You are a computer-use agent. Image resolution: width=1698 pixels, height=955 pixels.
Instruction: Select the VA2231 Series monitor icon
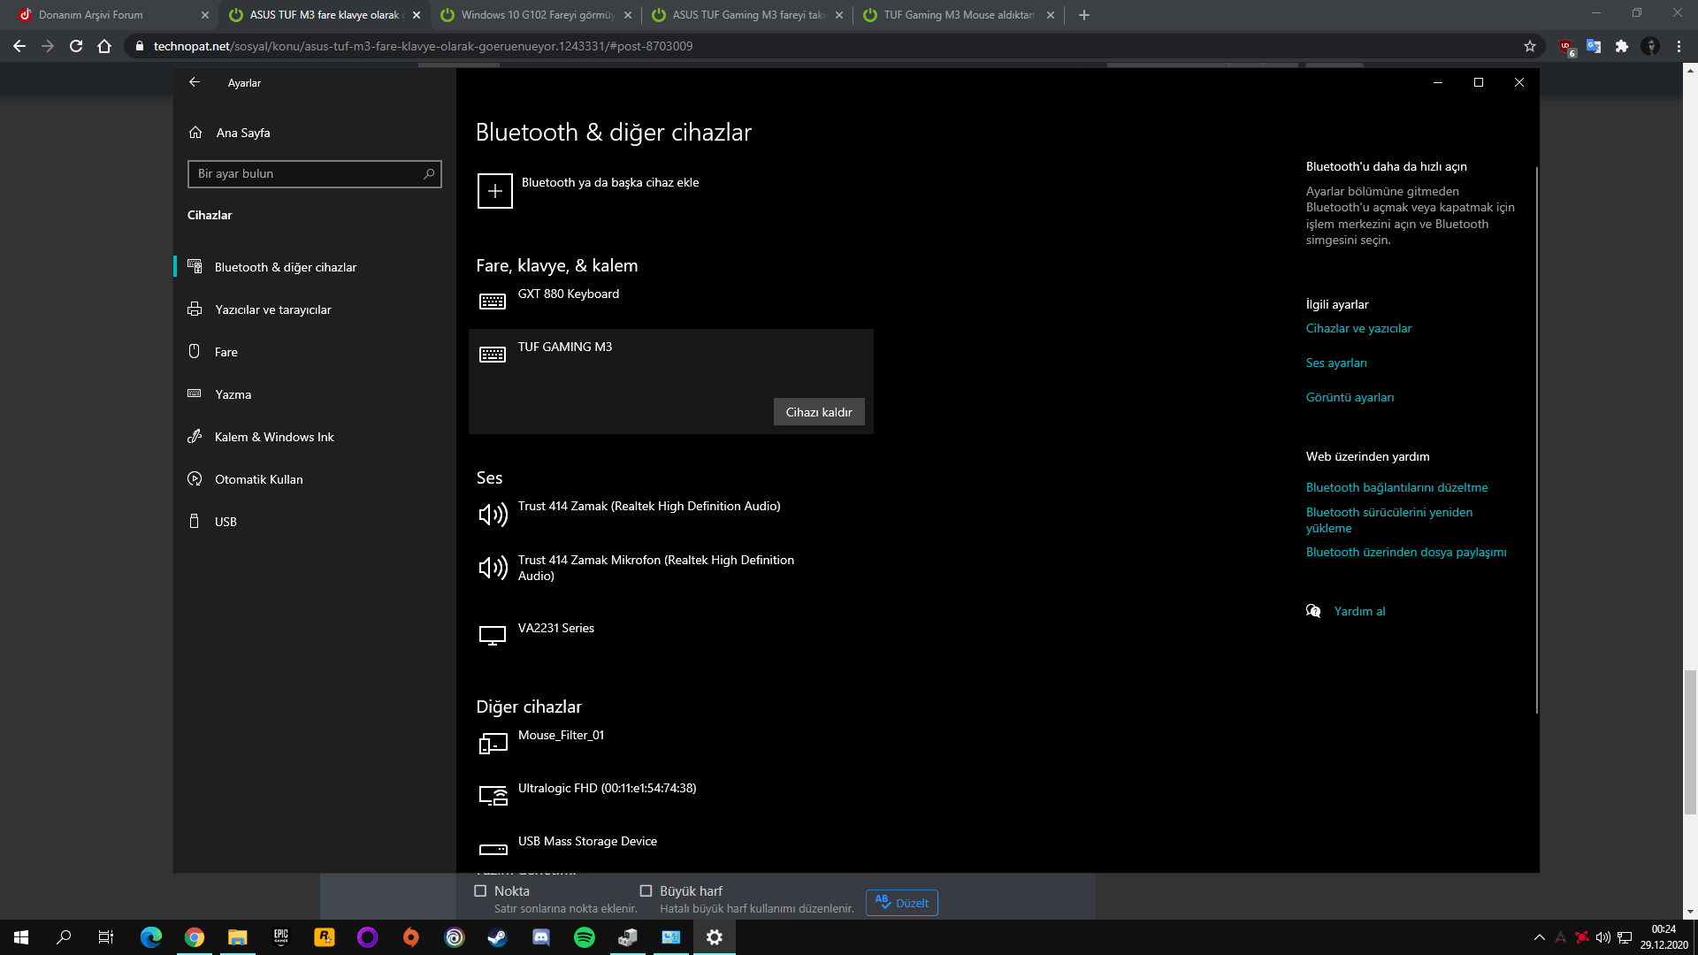coord(493,635)
